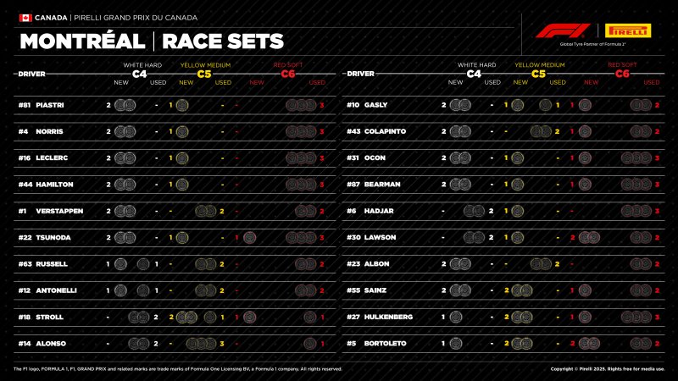
Task: Click Stroll's new red soft tyre
Action: coord(249,317)
